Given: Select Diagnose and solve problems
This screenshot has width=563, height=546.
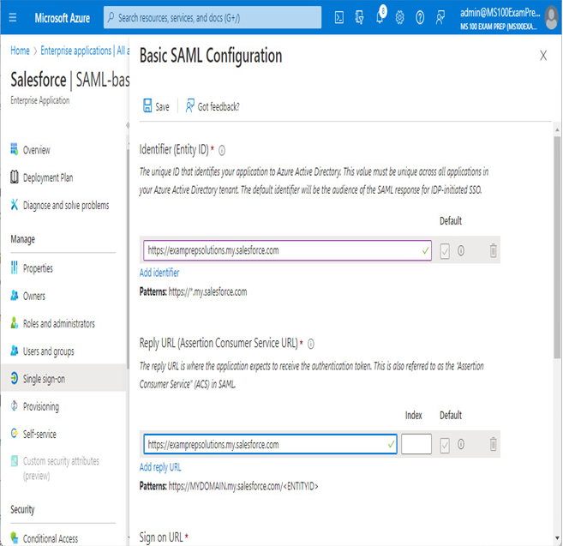Looking at the screenshot, I should click(x=64, y=205).
